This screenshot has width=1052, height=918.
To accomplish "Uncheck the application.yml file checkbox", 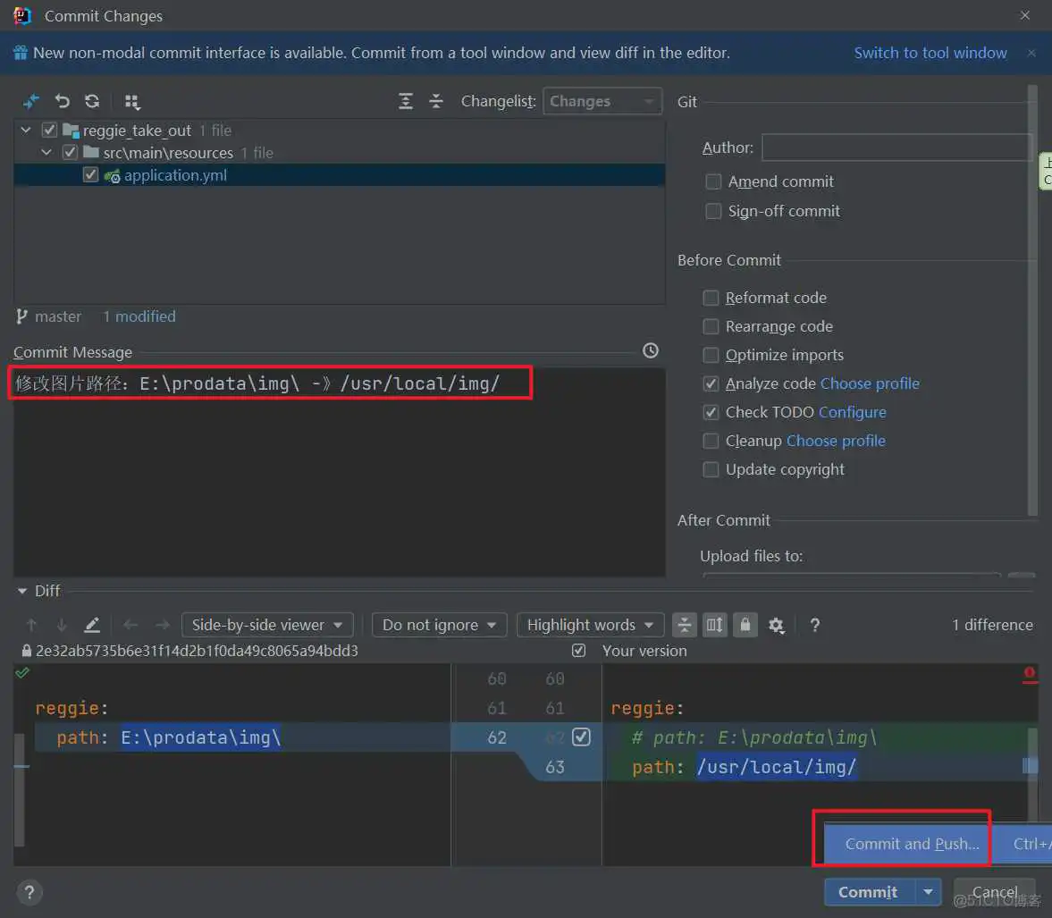I will 90,175.
